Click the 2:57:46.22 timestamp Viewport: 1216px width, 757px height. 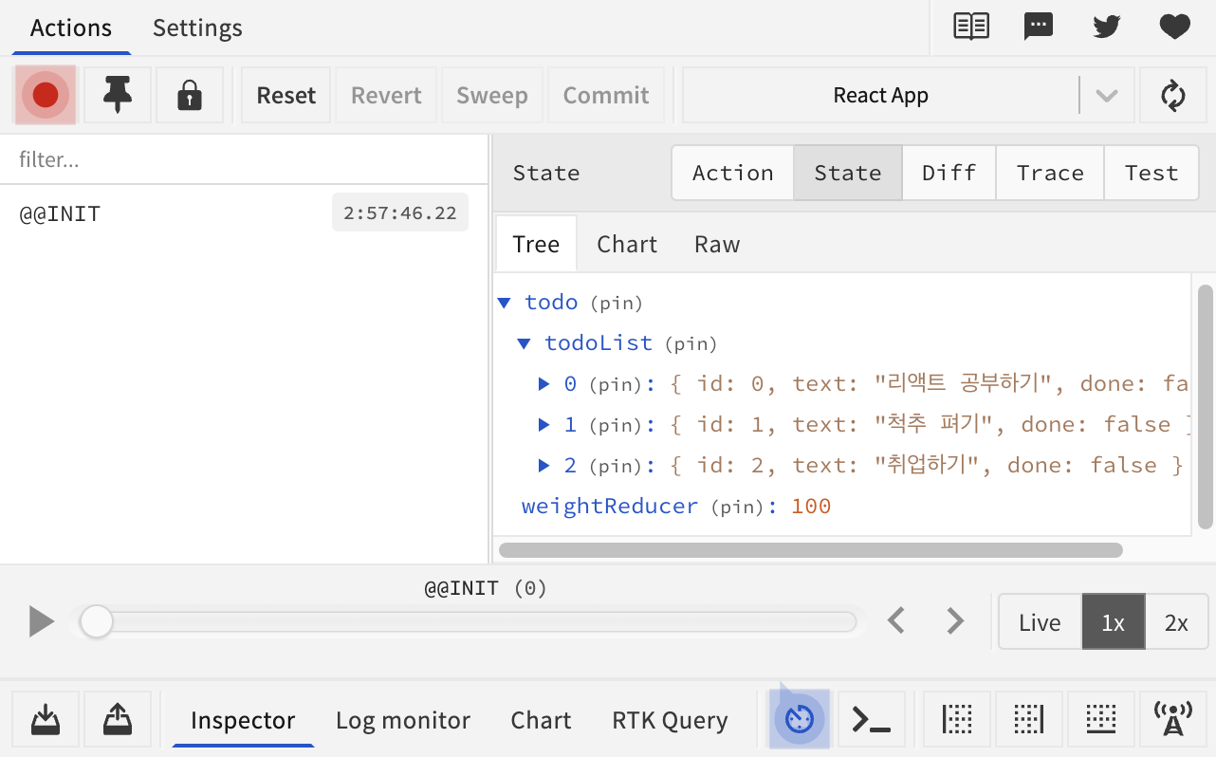(400, 213)
